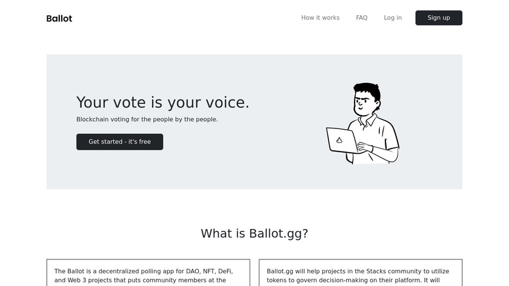Open the How it works page
The width and height of the screenshot is (509, 286).
[x=320, y=18]
